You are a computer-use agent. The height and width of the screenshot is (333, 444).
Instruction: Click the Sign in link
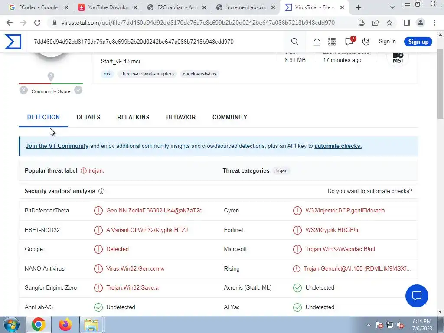pos(387,41)
